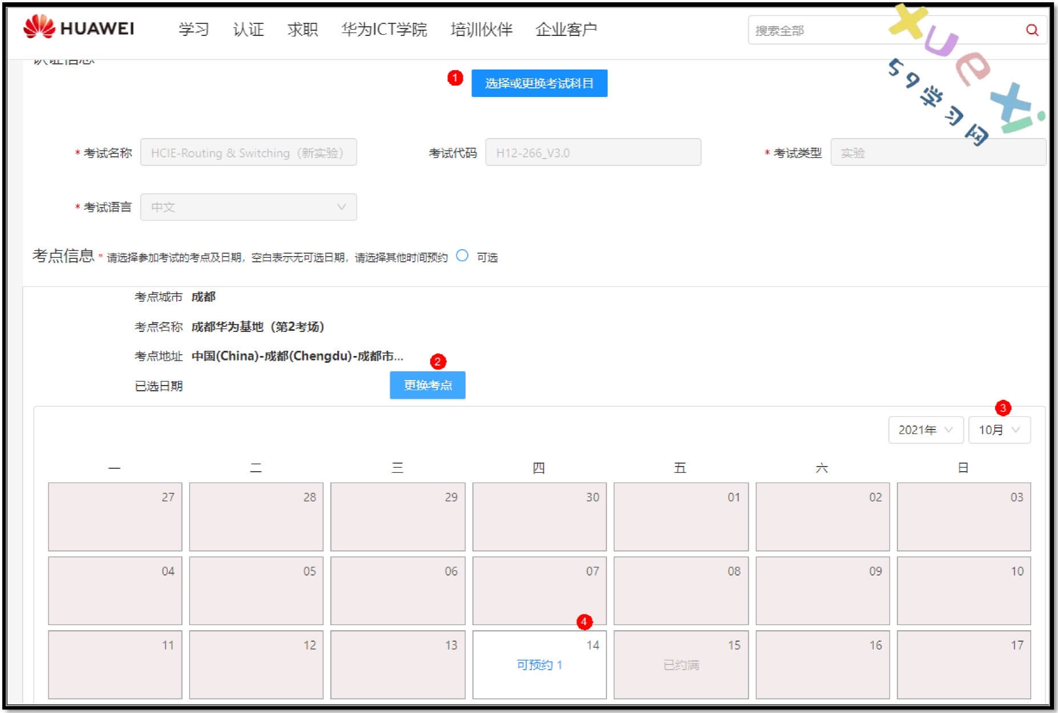Expand the 10月 month dropdown

(x=999, y=430)
